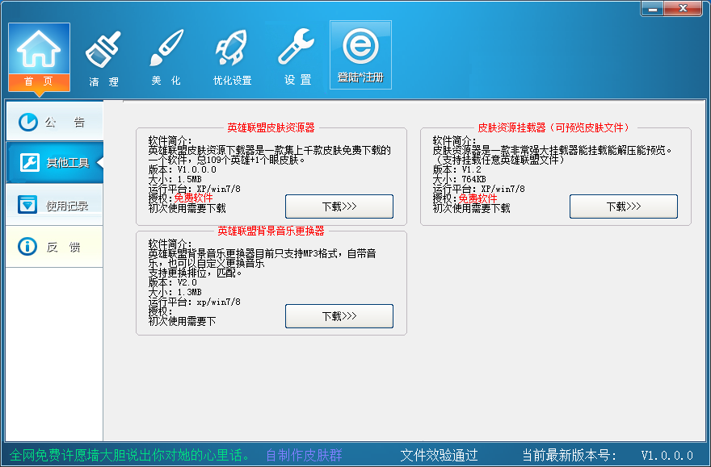Open the 美化 beautify paintbrush icon
Image resolution: width=711 pixels, height=467 pixels.
pos(166,57)
